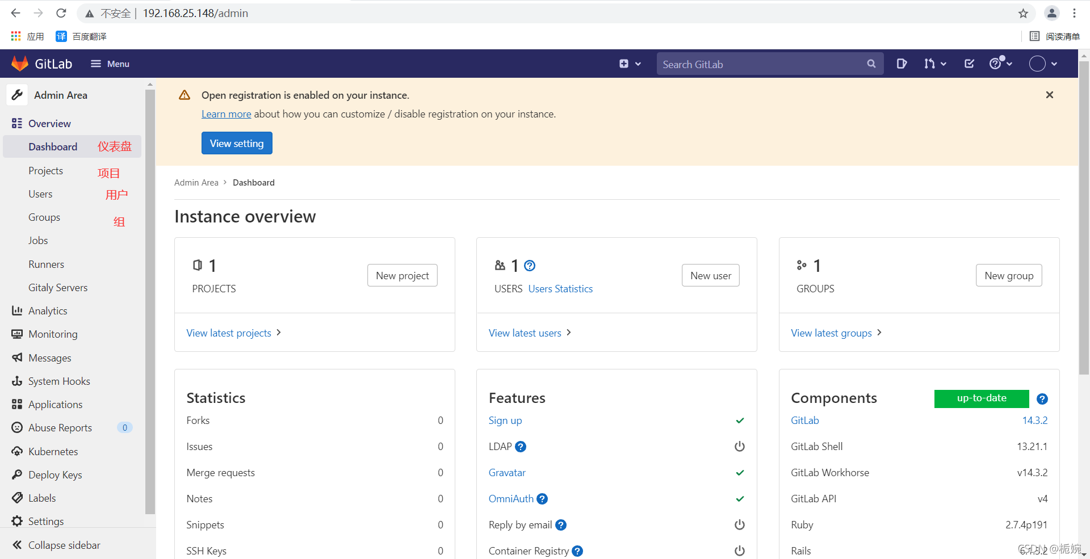This screenshot has width=1090, height=559.
Task: Click the New project button
Action: point(403,275)
